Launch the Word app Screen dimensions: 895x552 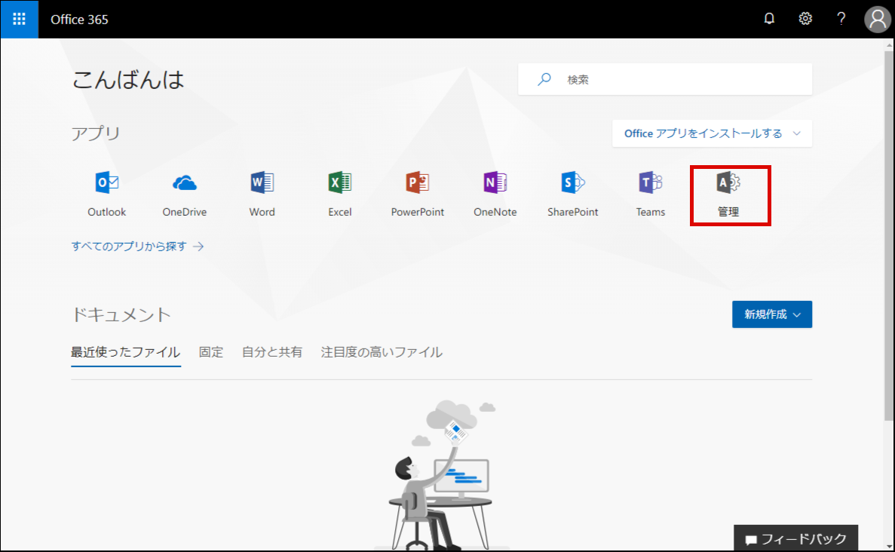[x=262, y=194]
